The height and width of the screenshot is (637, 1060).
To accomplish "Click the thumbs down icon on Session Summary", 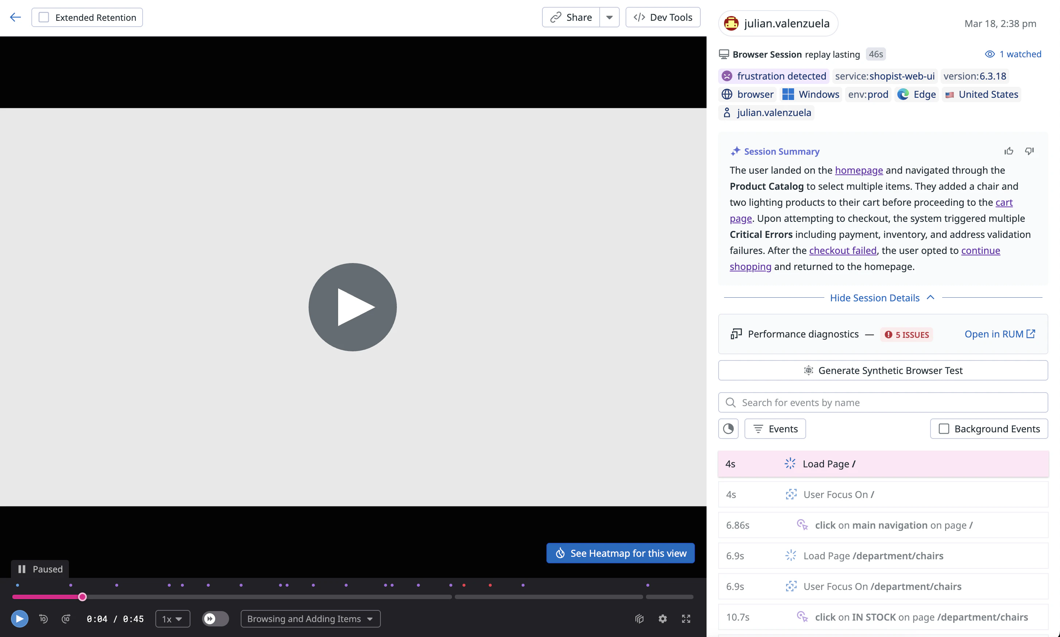I will 1029,151.
